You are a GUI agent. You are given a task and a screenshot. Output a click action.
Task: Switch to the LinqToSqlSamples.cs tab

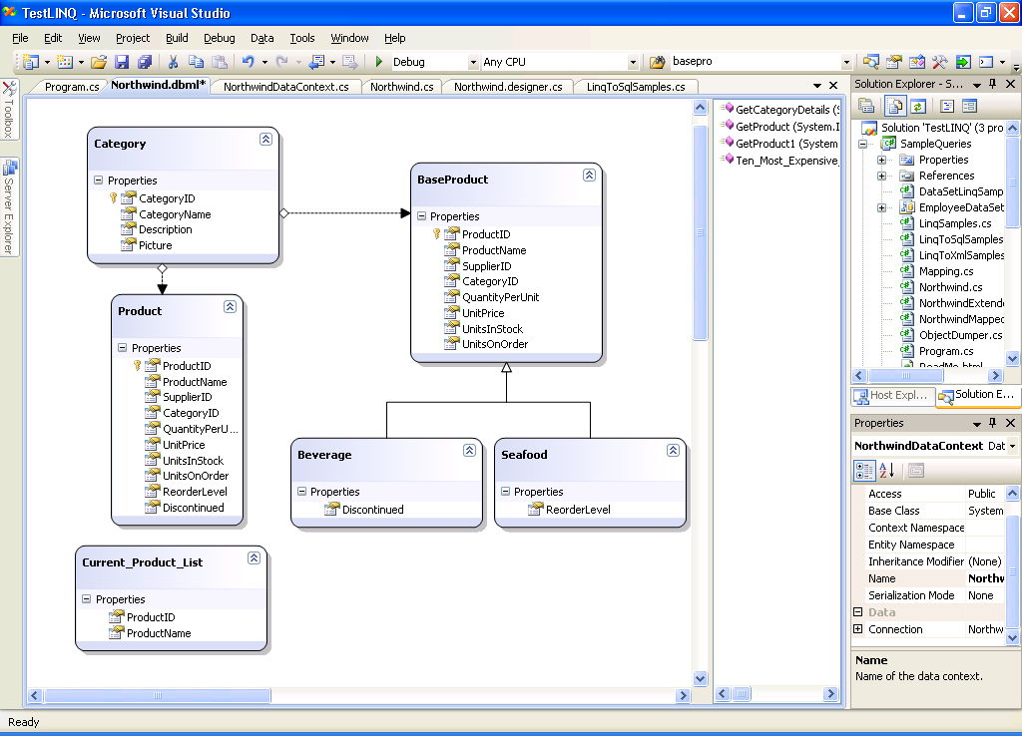coord(636,87)
